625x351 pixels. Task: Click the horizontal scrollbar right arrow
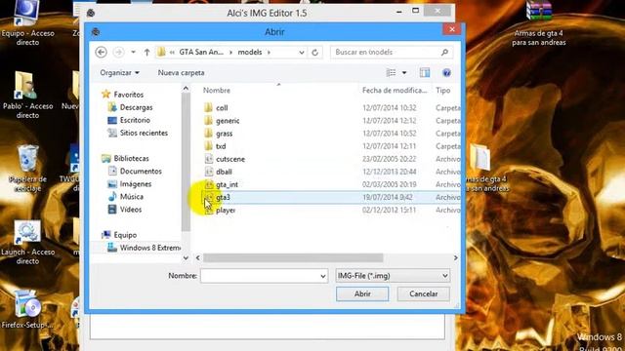tap(456, 257)
